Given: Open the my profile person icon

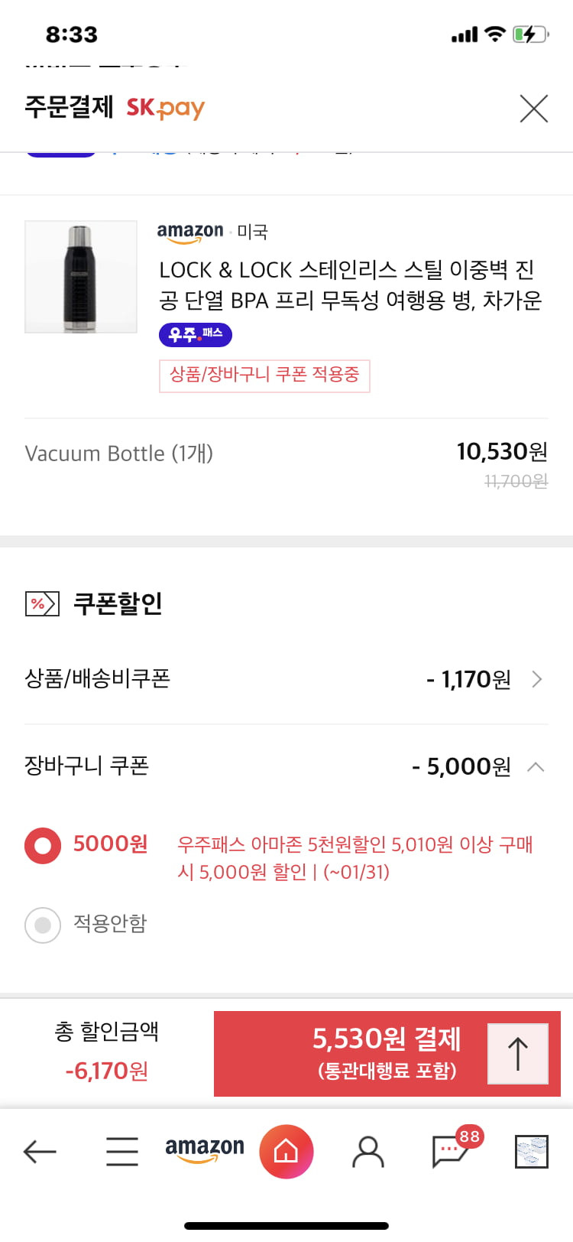Looking at the screenshot, I should 368,1151.
